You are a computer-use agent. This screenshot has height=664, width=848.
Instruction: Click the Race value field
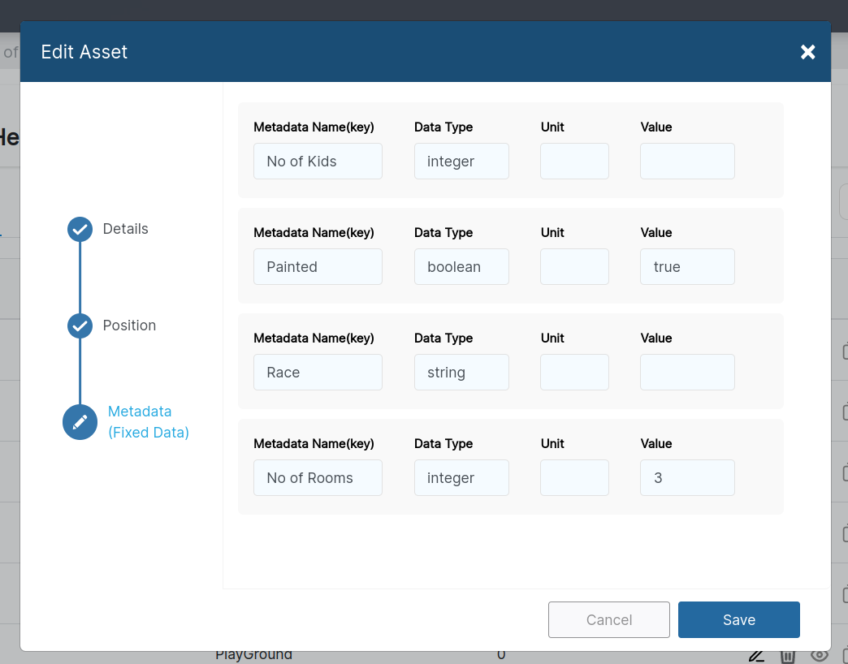click(x=687, y=373)
